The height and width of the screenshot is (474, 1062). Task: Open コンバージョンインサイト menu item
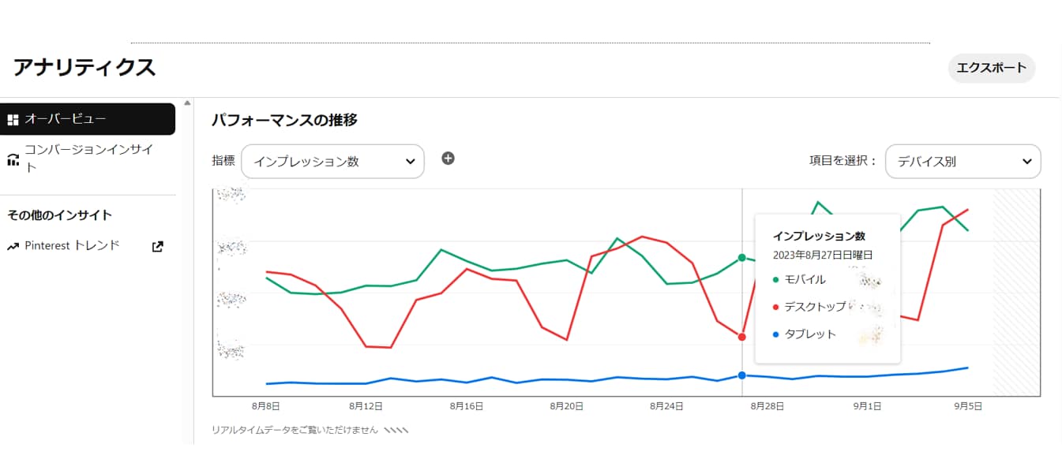click(x=88, y=158)
